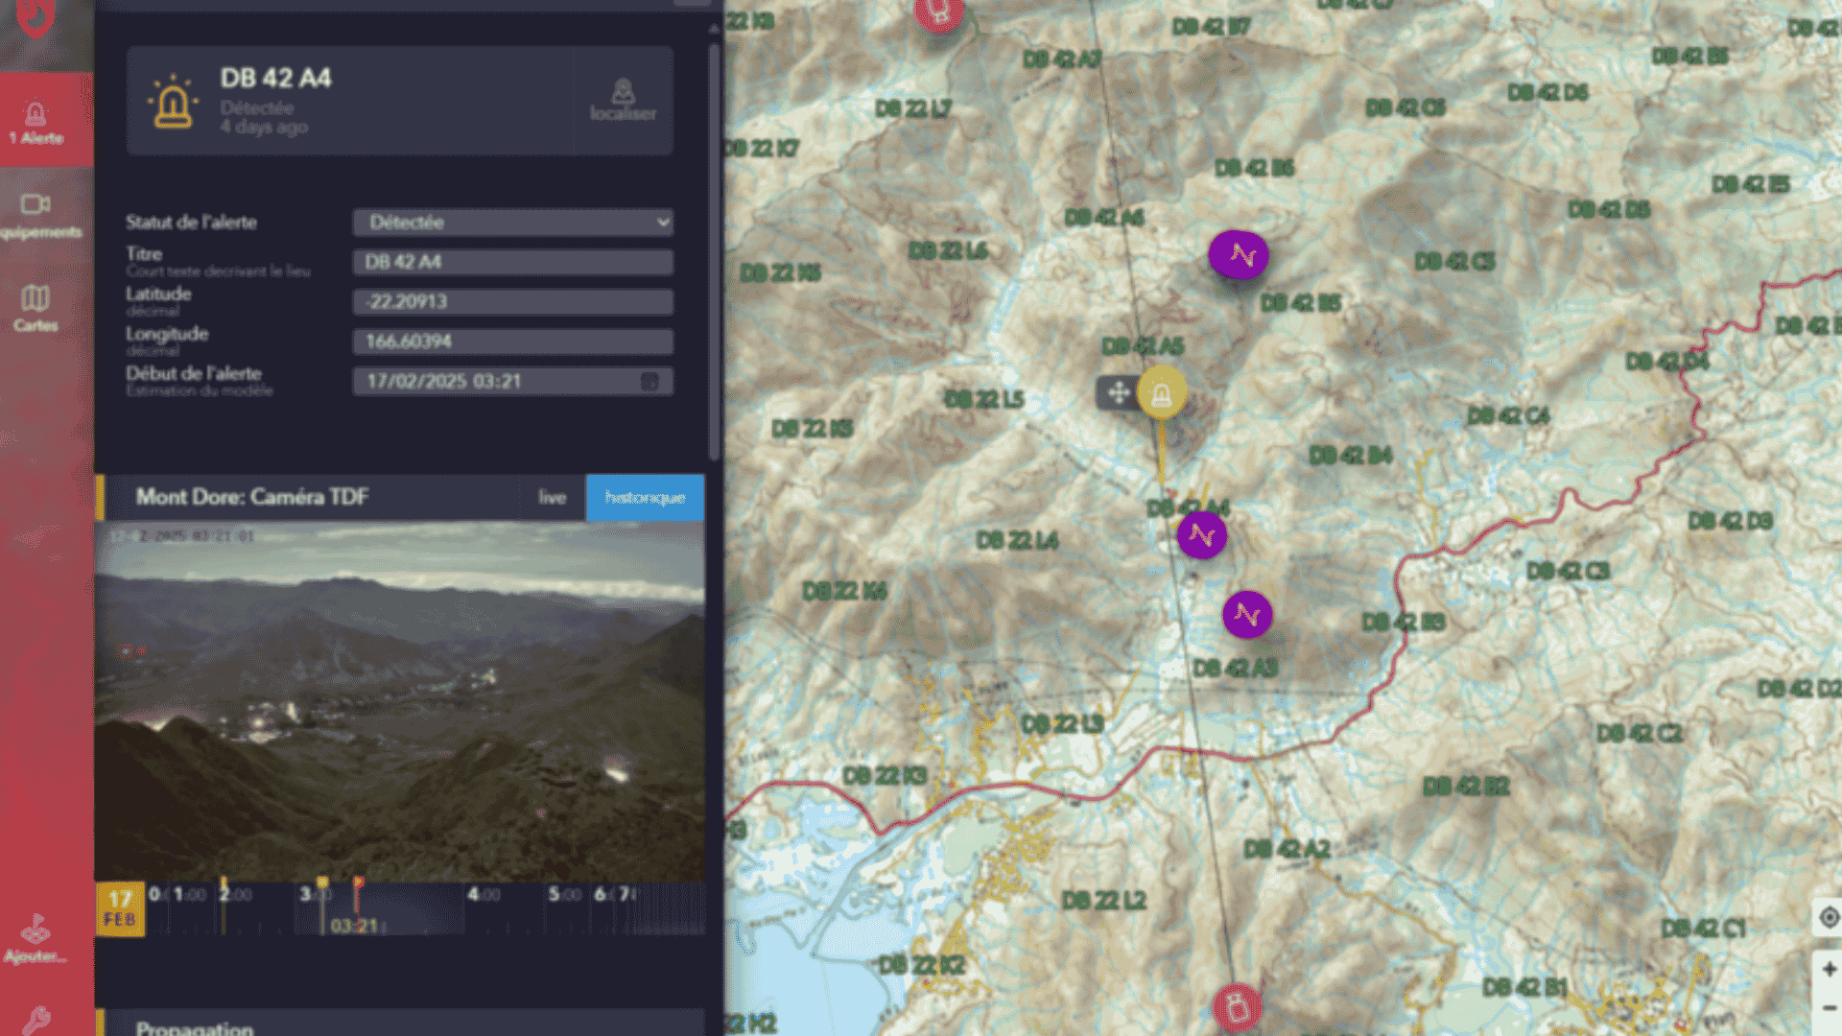This screenshot has height=1036, width=1842.
Task: Click the red camera marker at top of map
Action: click(938, 13)
